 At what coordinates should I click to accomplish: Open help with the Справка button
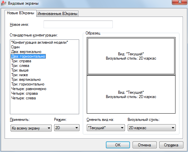coord(171,145)
